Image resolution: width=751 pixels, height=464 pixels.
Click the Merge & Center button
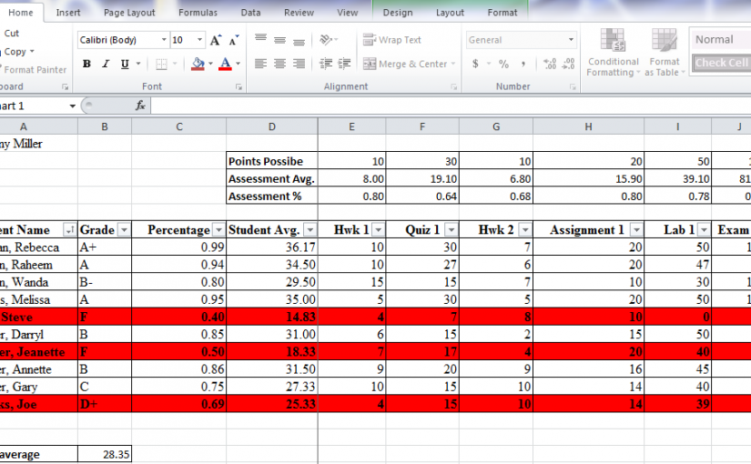406,64
